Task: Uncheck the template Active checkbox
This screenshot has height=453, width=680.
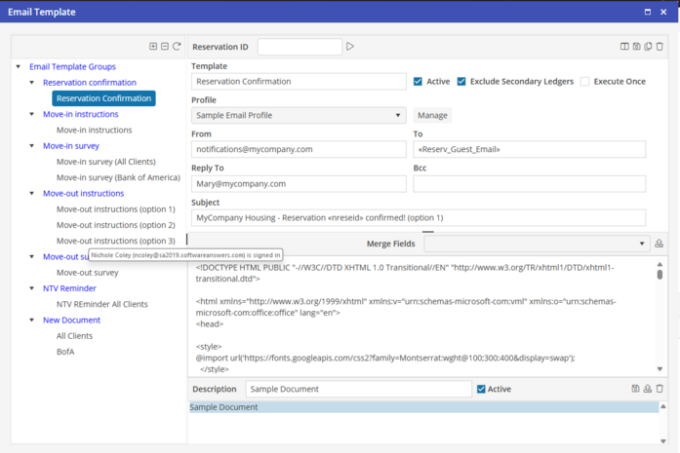Action: (419, 82)
